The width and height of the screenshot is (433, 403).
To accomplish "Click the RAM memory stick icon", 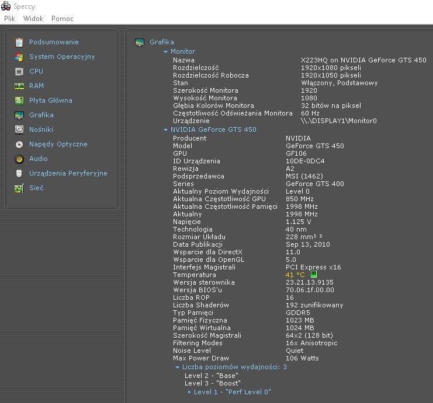I will pos(19,86).
